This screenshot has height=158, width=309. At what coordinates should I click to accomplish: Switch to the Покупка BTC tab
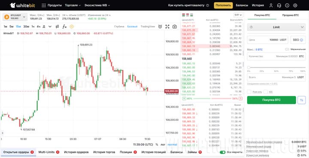(262, 15)
